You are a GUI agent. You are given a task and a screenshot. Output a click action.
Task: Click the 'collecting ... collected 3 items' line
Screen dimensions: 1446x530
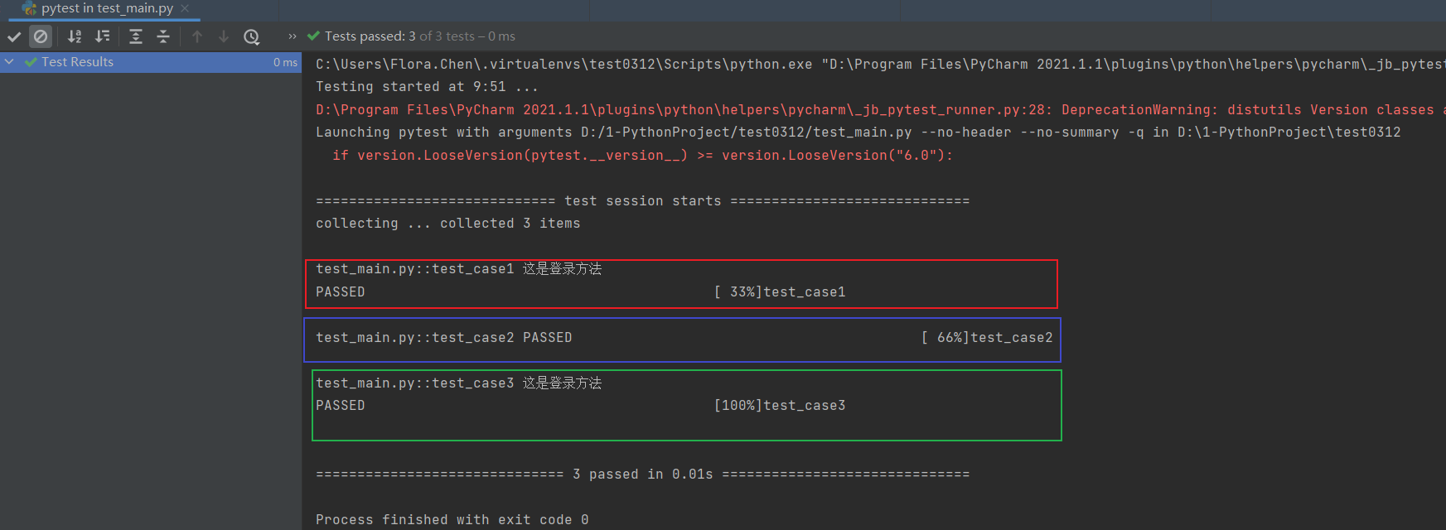[447, 224]
